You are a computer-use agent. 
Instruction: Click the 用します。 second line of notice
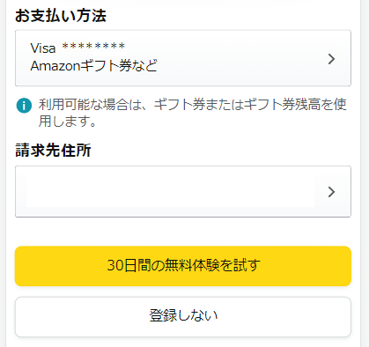[67, 121]
